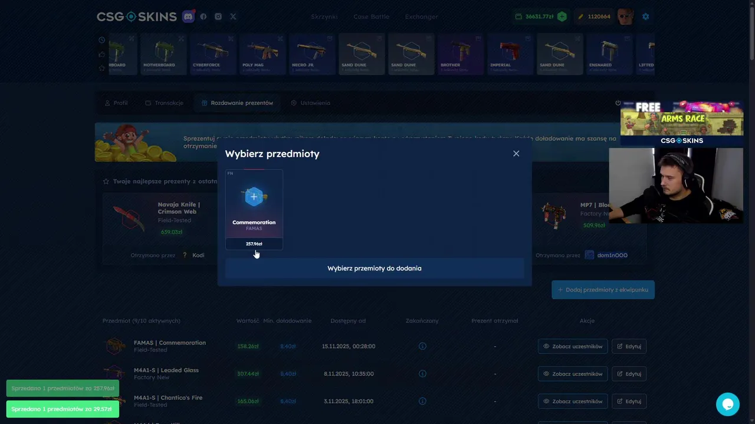Open the user avatar profile
The image size is (755, 424).
[x=625, y=16]
